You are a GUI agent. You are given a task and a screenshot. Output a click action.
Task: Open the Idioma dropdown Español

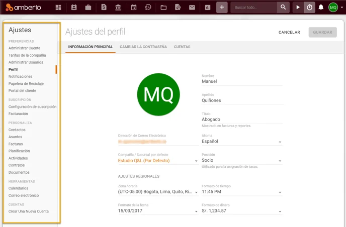pos(242,142)
